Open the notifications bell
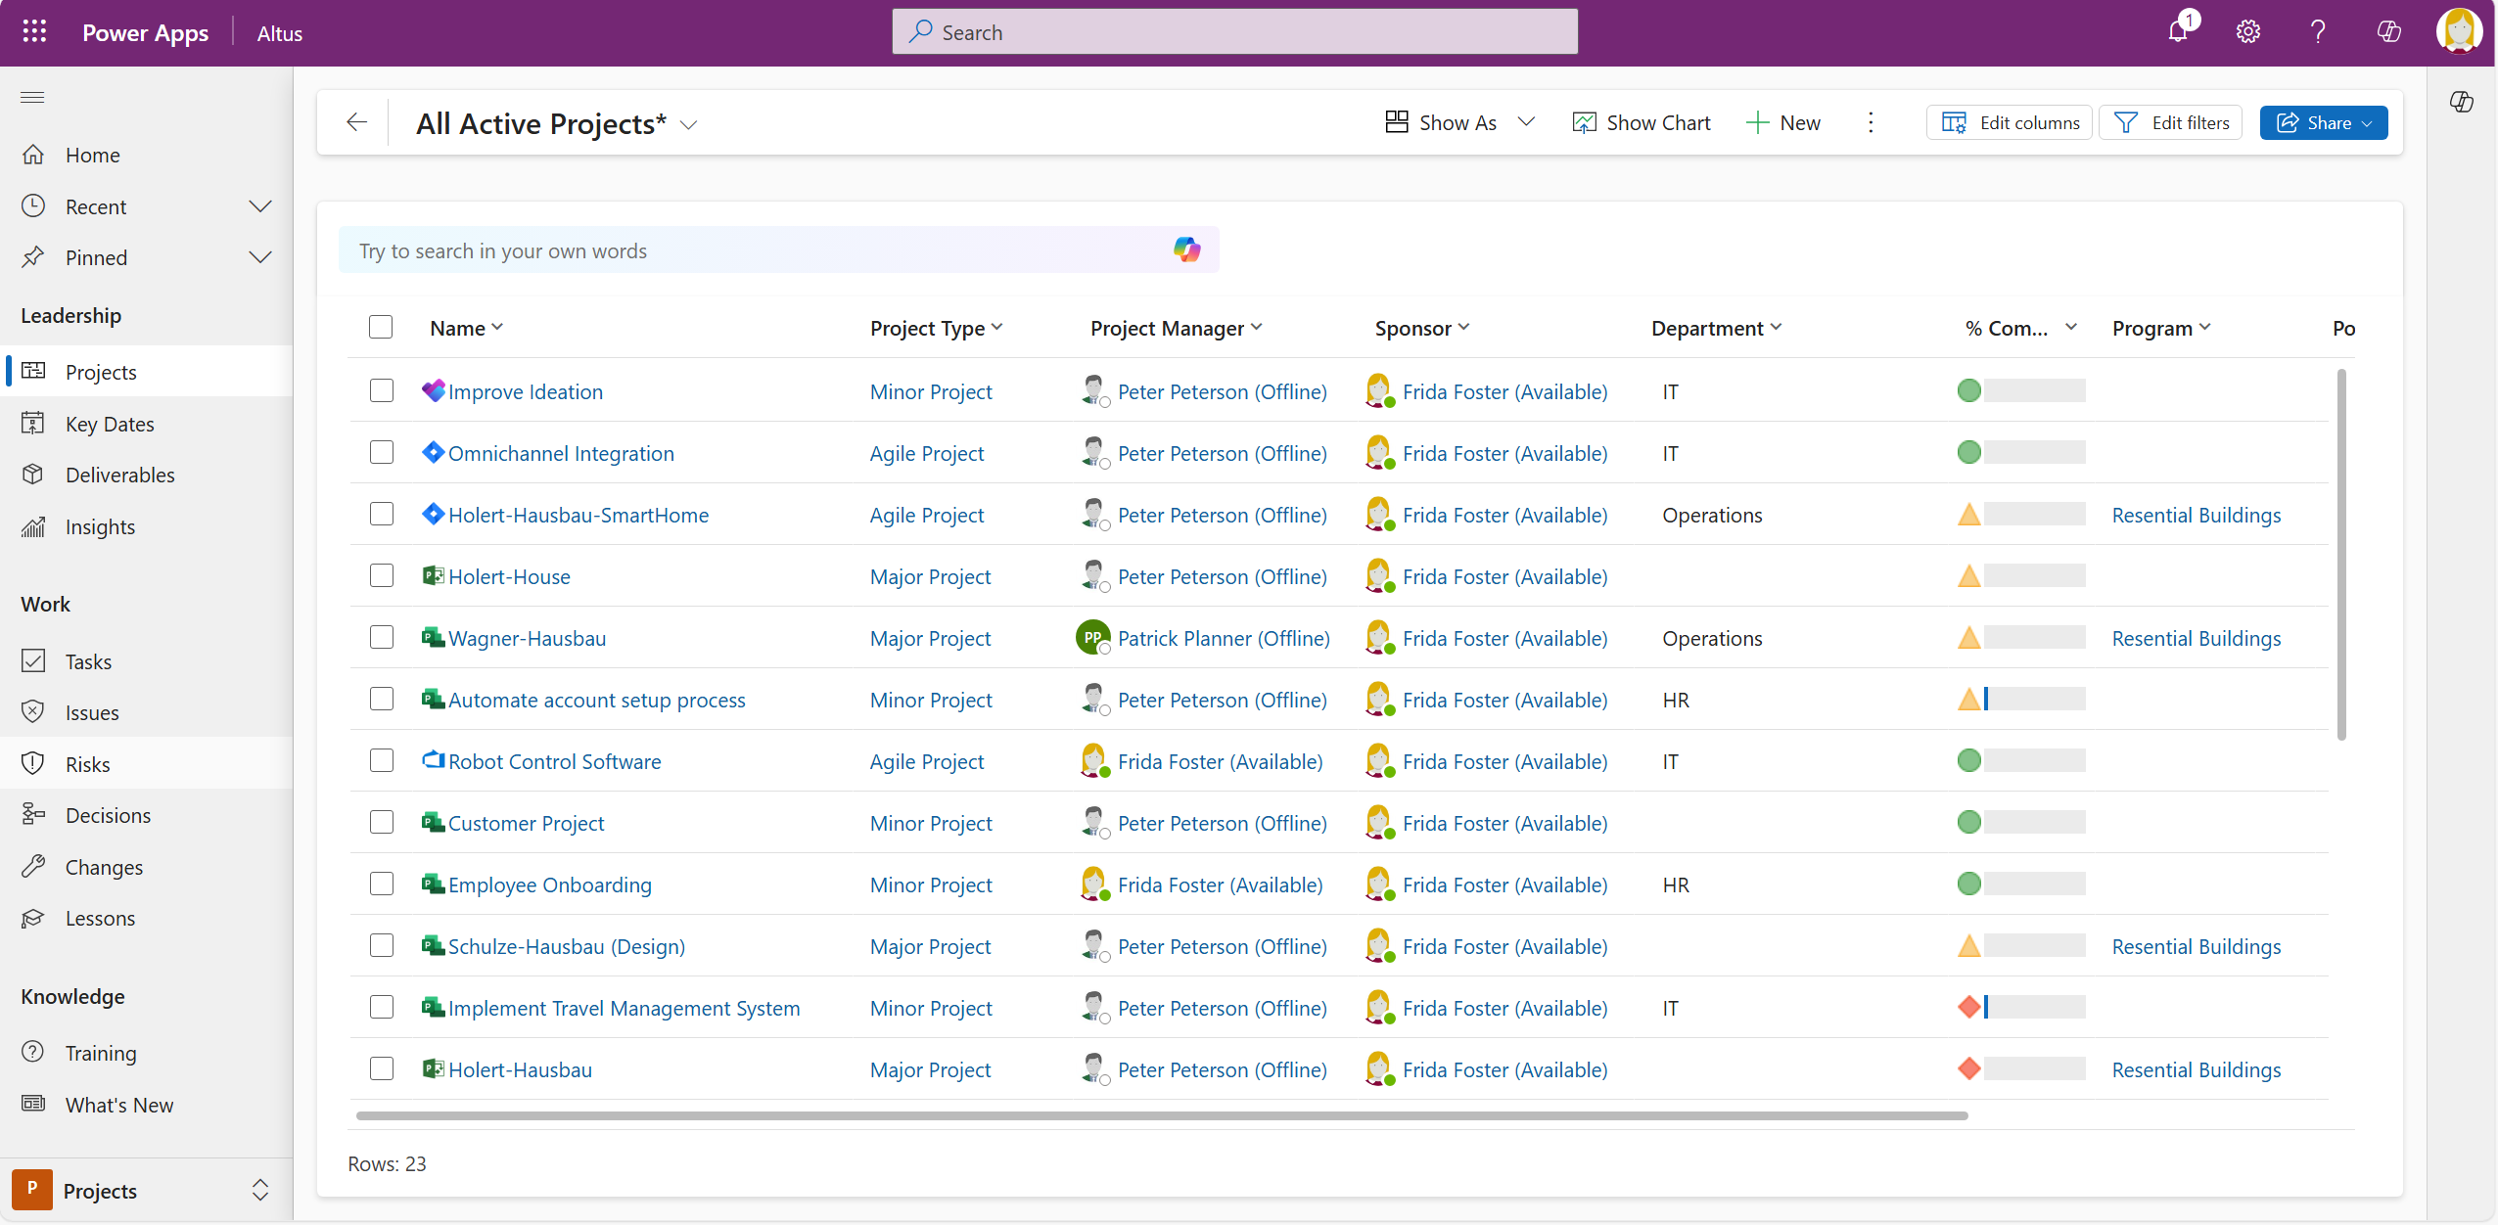 tap(2177, 32)
